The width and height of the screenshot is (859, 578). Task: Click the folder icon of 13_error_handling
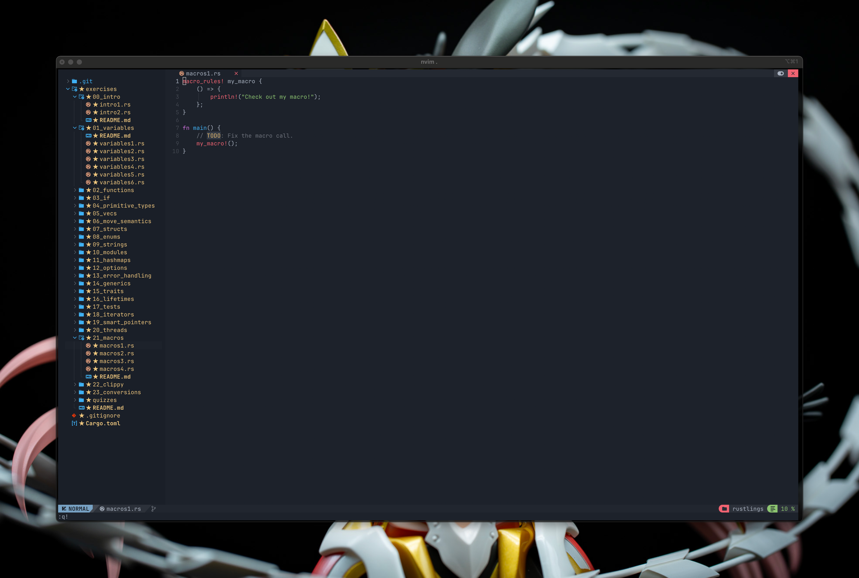(82, 275)
